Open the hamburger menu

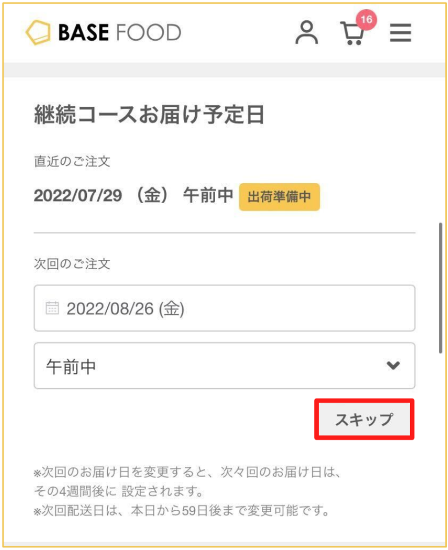click(x=400, y=33)
